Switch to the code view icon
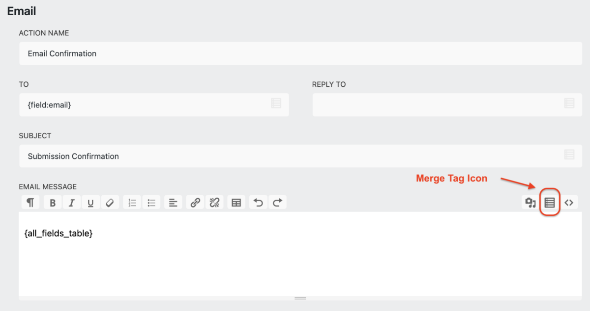The width and height of the screenshot is (590, 311). (569, 202)
